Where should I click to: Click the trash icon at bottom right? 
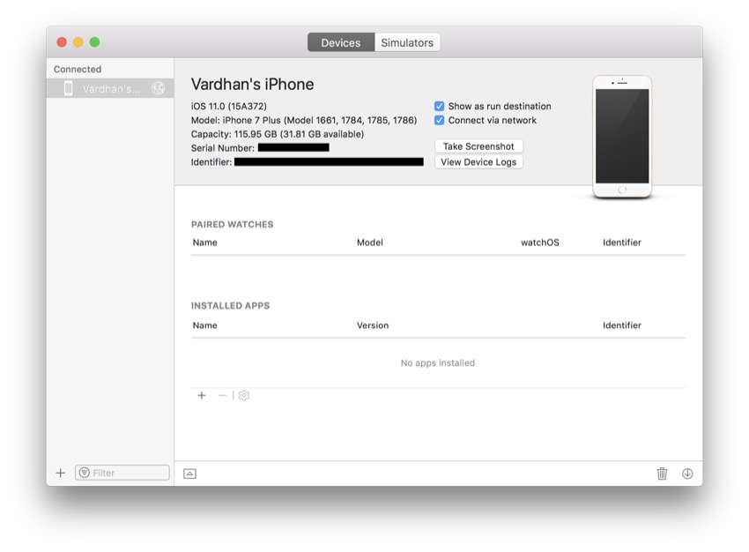pos(662,474)
